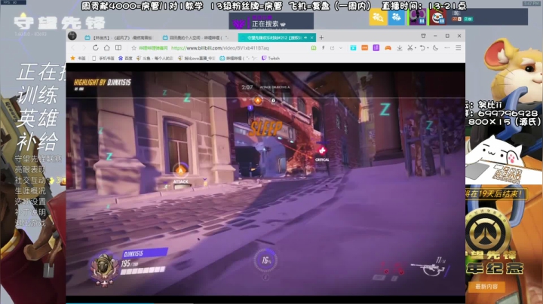Open the three-dot more tools menu
This screenshot has width=543, height=304.
tap(447, 48)
